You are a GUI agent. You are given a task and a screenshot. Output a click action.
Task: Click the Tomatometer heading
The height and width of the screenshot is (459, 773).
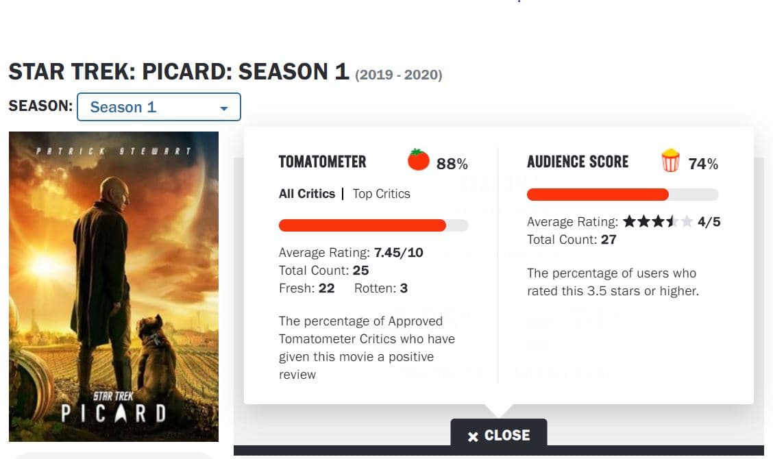(x=322, y=162)
